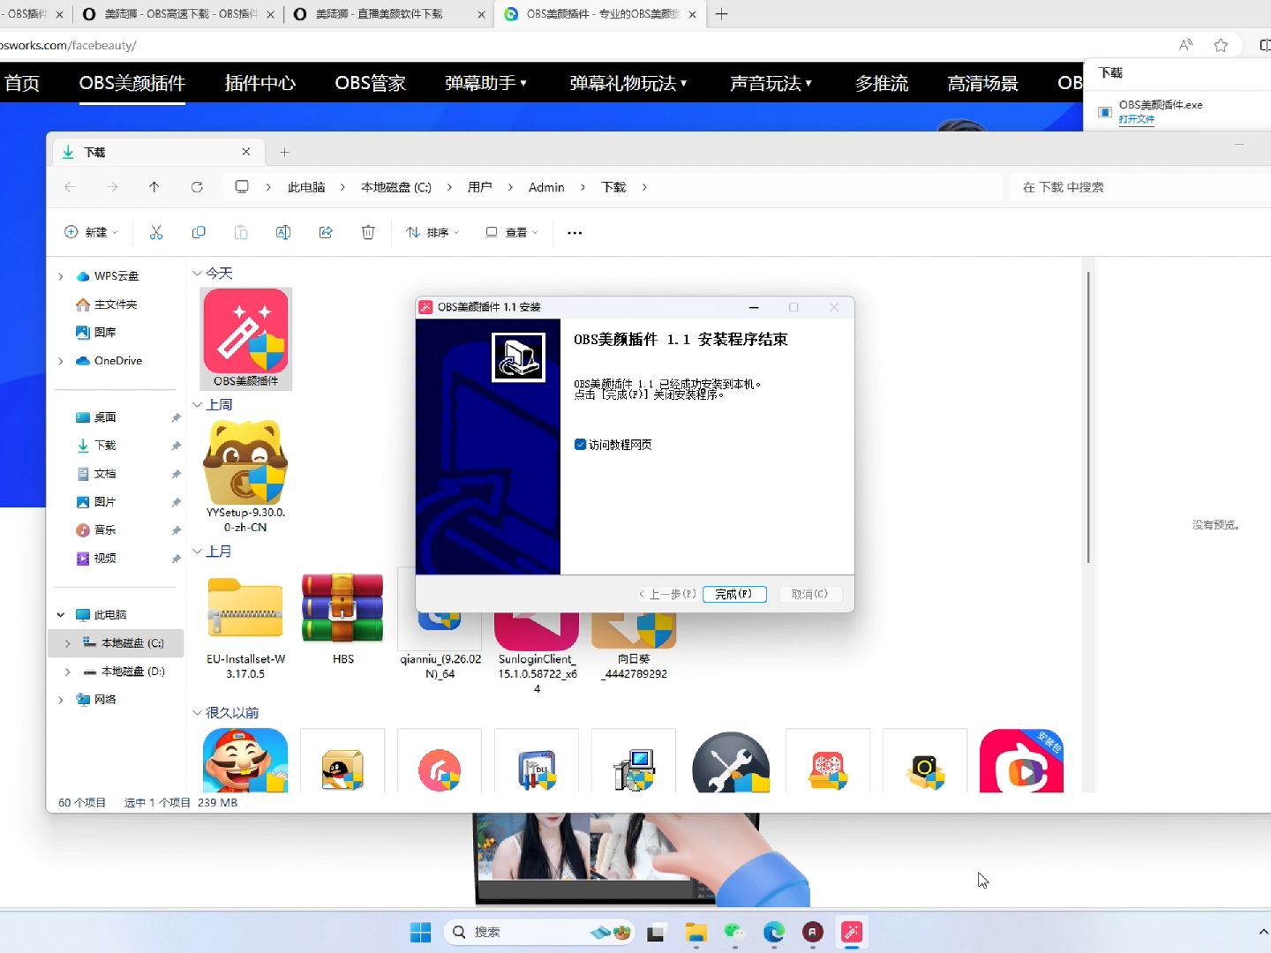Click 完成(F) to finish the installer

[x=734, y=594]
